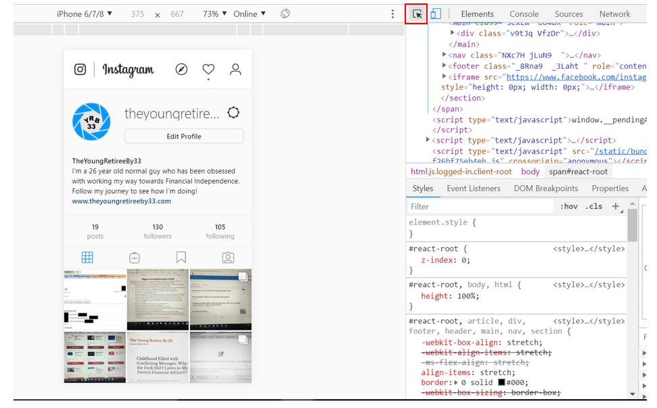Select the Elements tab
This screenshot has width=657, height=408.
click(477, 14)
